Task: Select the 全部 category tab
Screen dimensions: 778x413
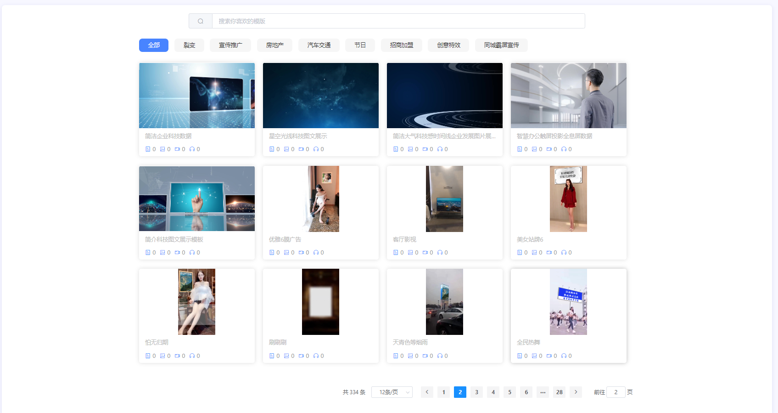Action: pos(154,45)
